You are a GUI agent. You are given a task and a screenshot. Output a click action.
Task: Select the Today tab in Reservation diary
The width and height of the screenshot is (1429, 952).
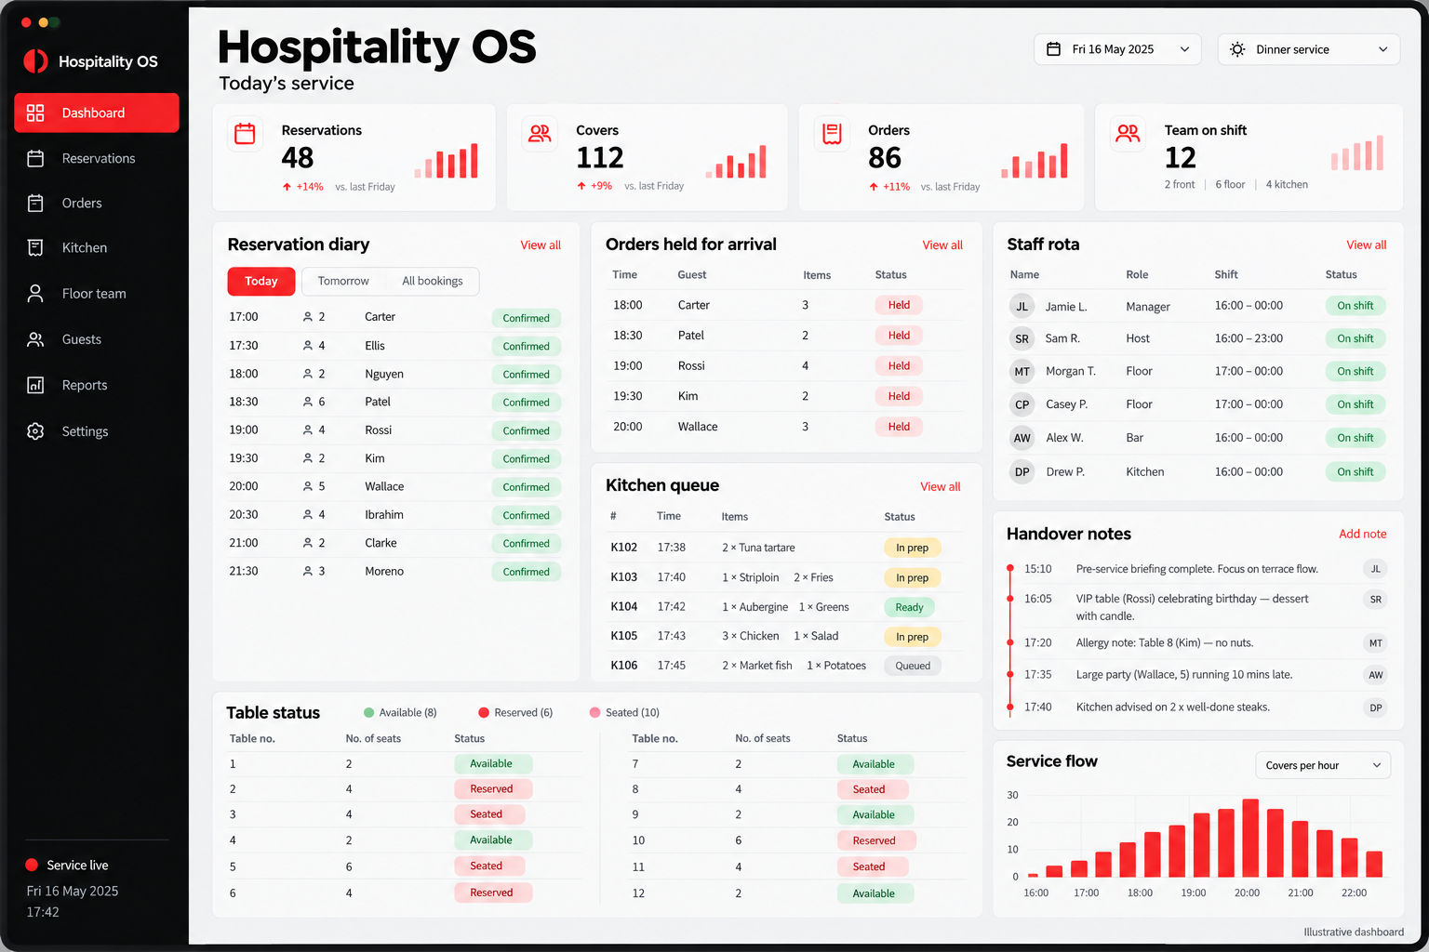[261, 281]
